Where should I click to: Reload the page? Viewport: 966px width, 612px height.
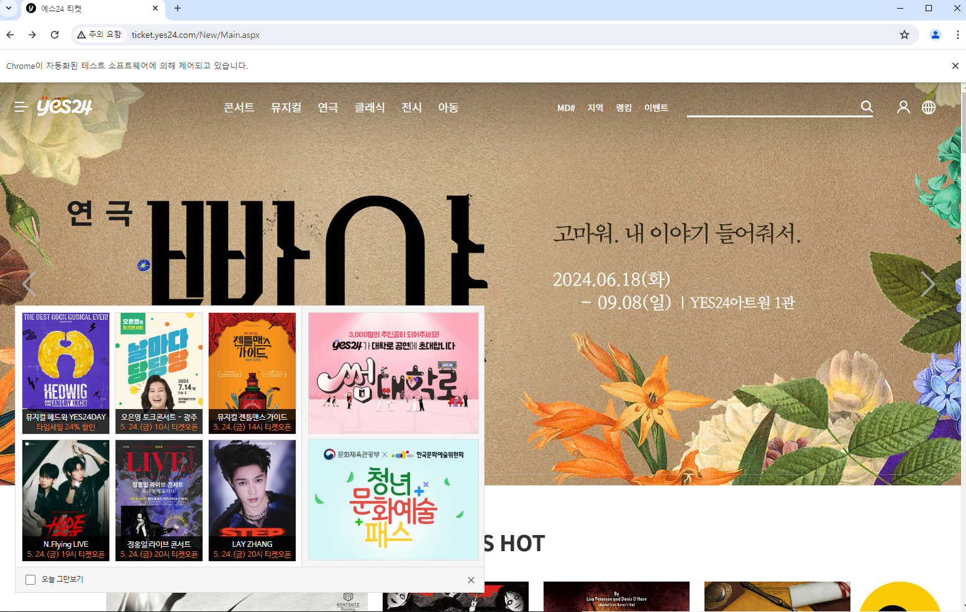(x=55, y=35)
